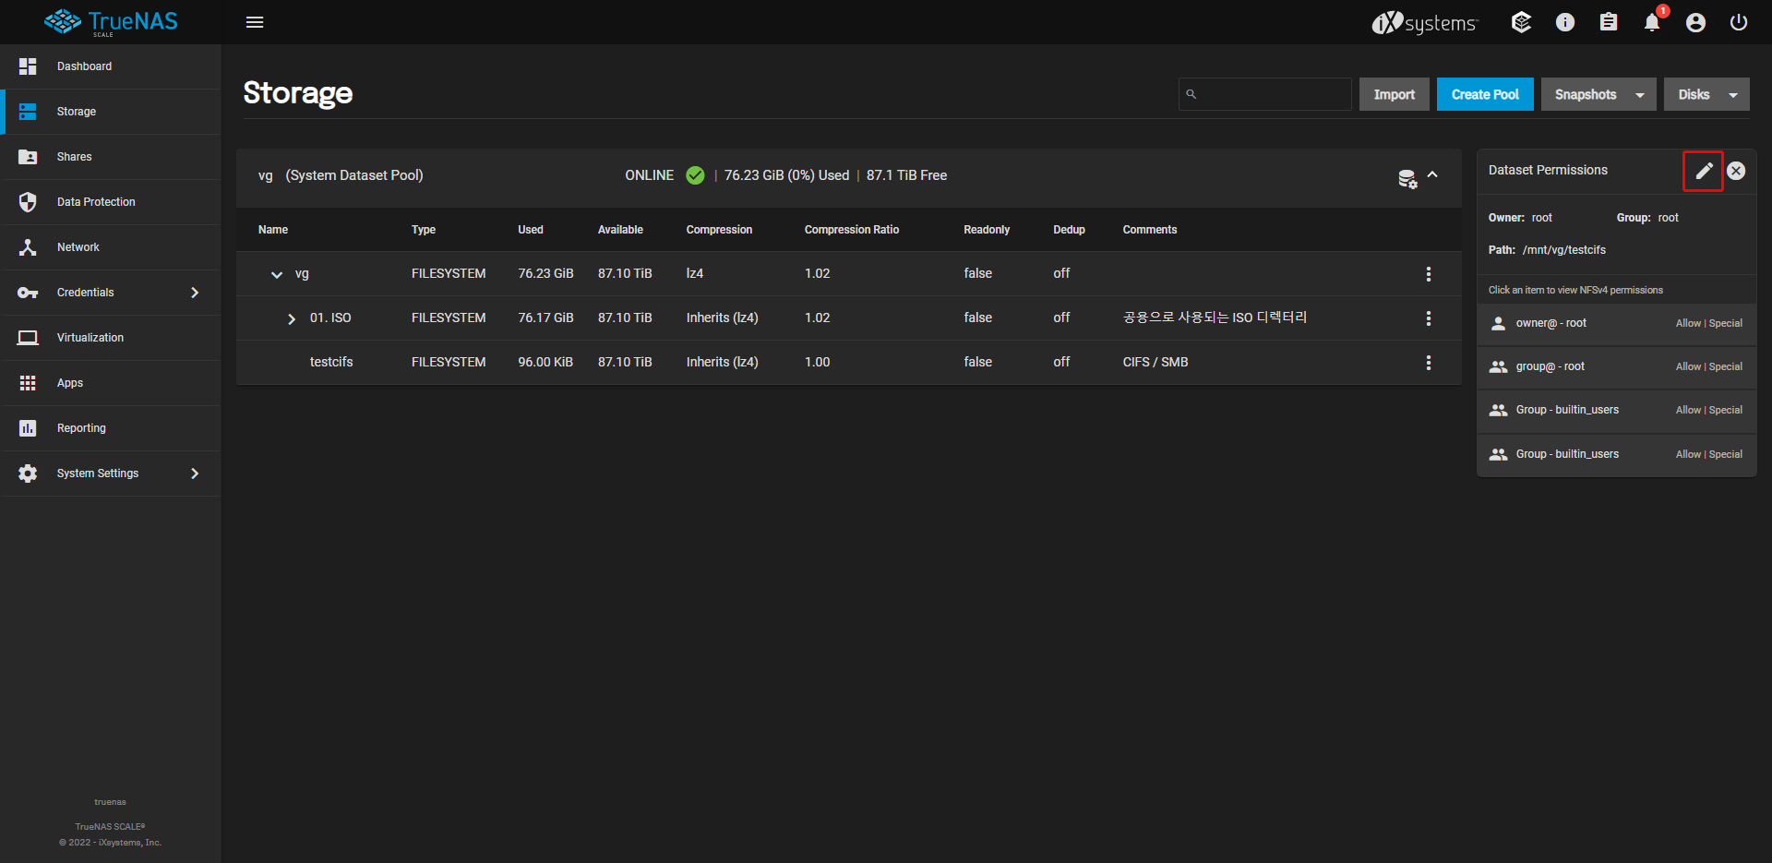This screenshot has height=863, width=1772.
Task: Open the user account settings icon
Action: [1695, 22]
